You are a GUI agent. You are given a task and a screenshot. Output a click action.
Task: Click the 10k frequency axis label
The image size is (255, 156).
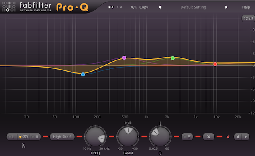pyautogui.click(x=216, y=117)
